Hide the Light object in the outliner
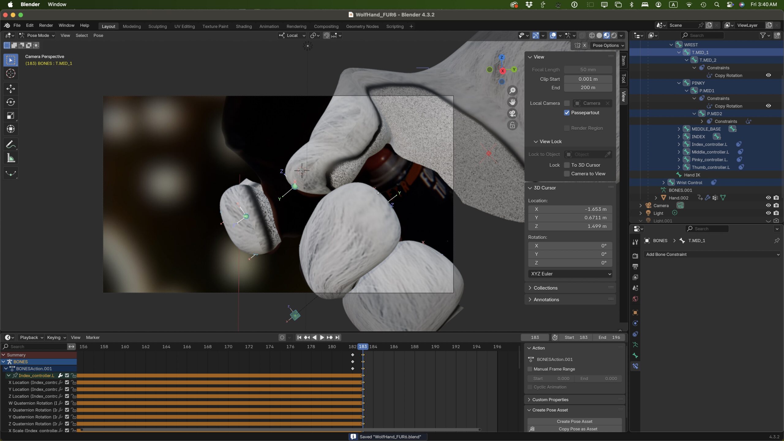784x441 pixels. coord(768,213)
